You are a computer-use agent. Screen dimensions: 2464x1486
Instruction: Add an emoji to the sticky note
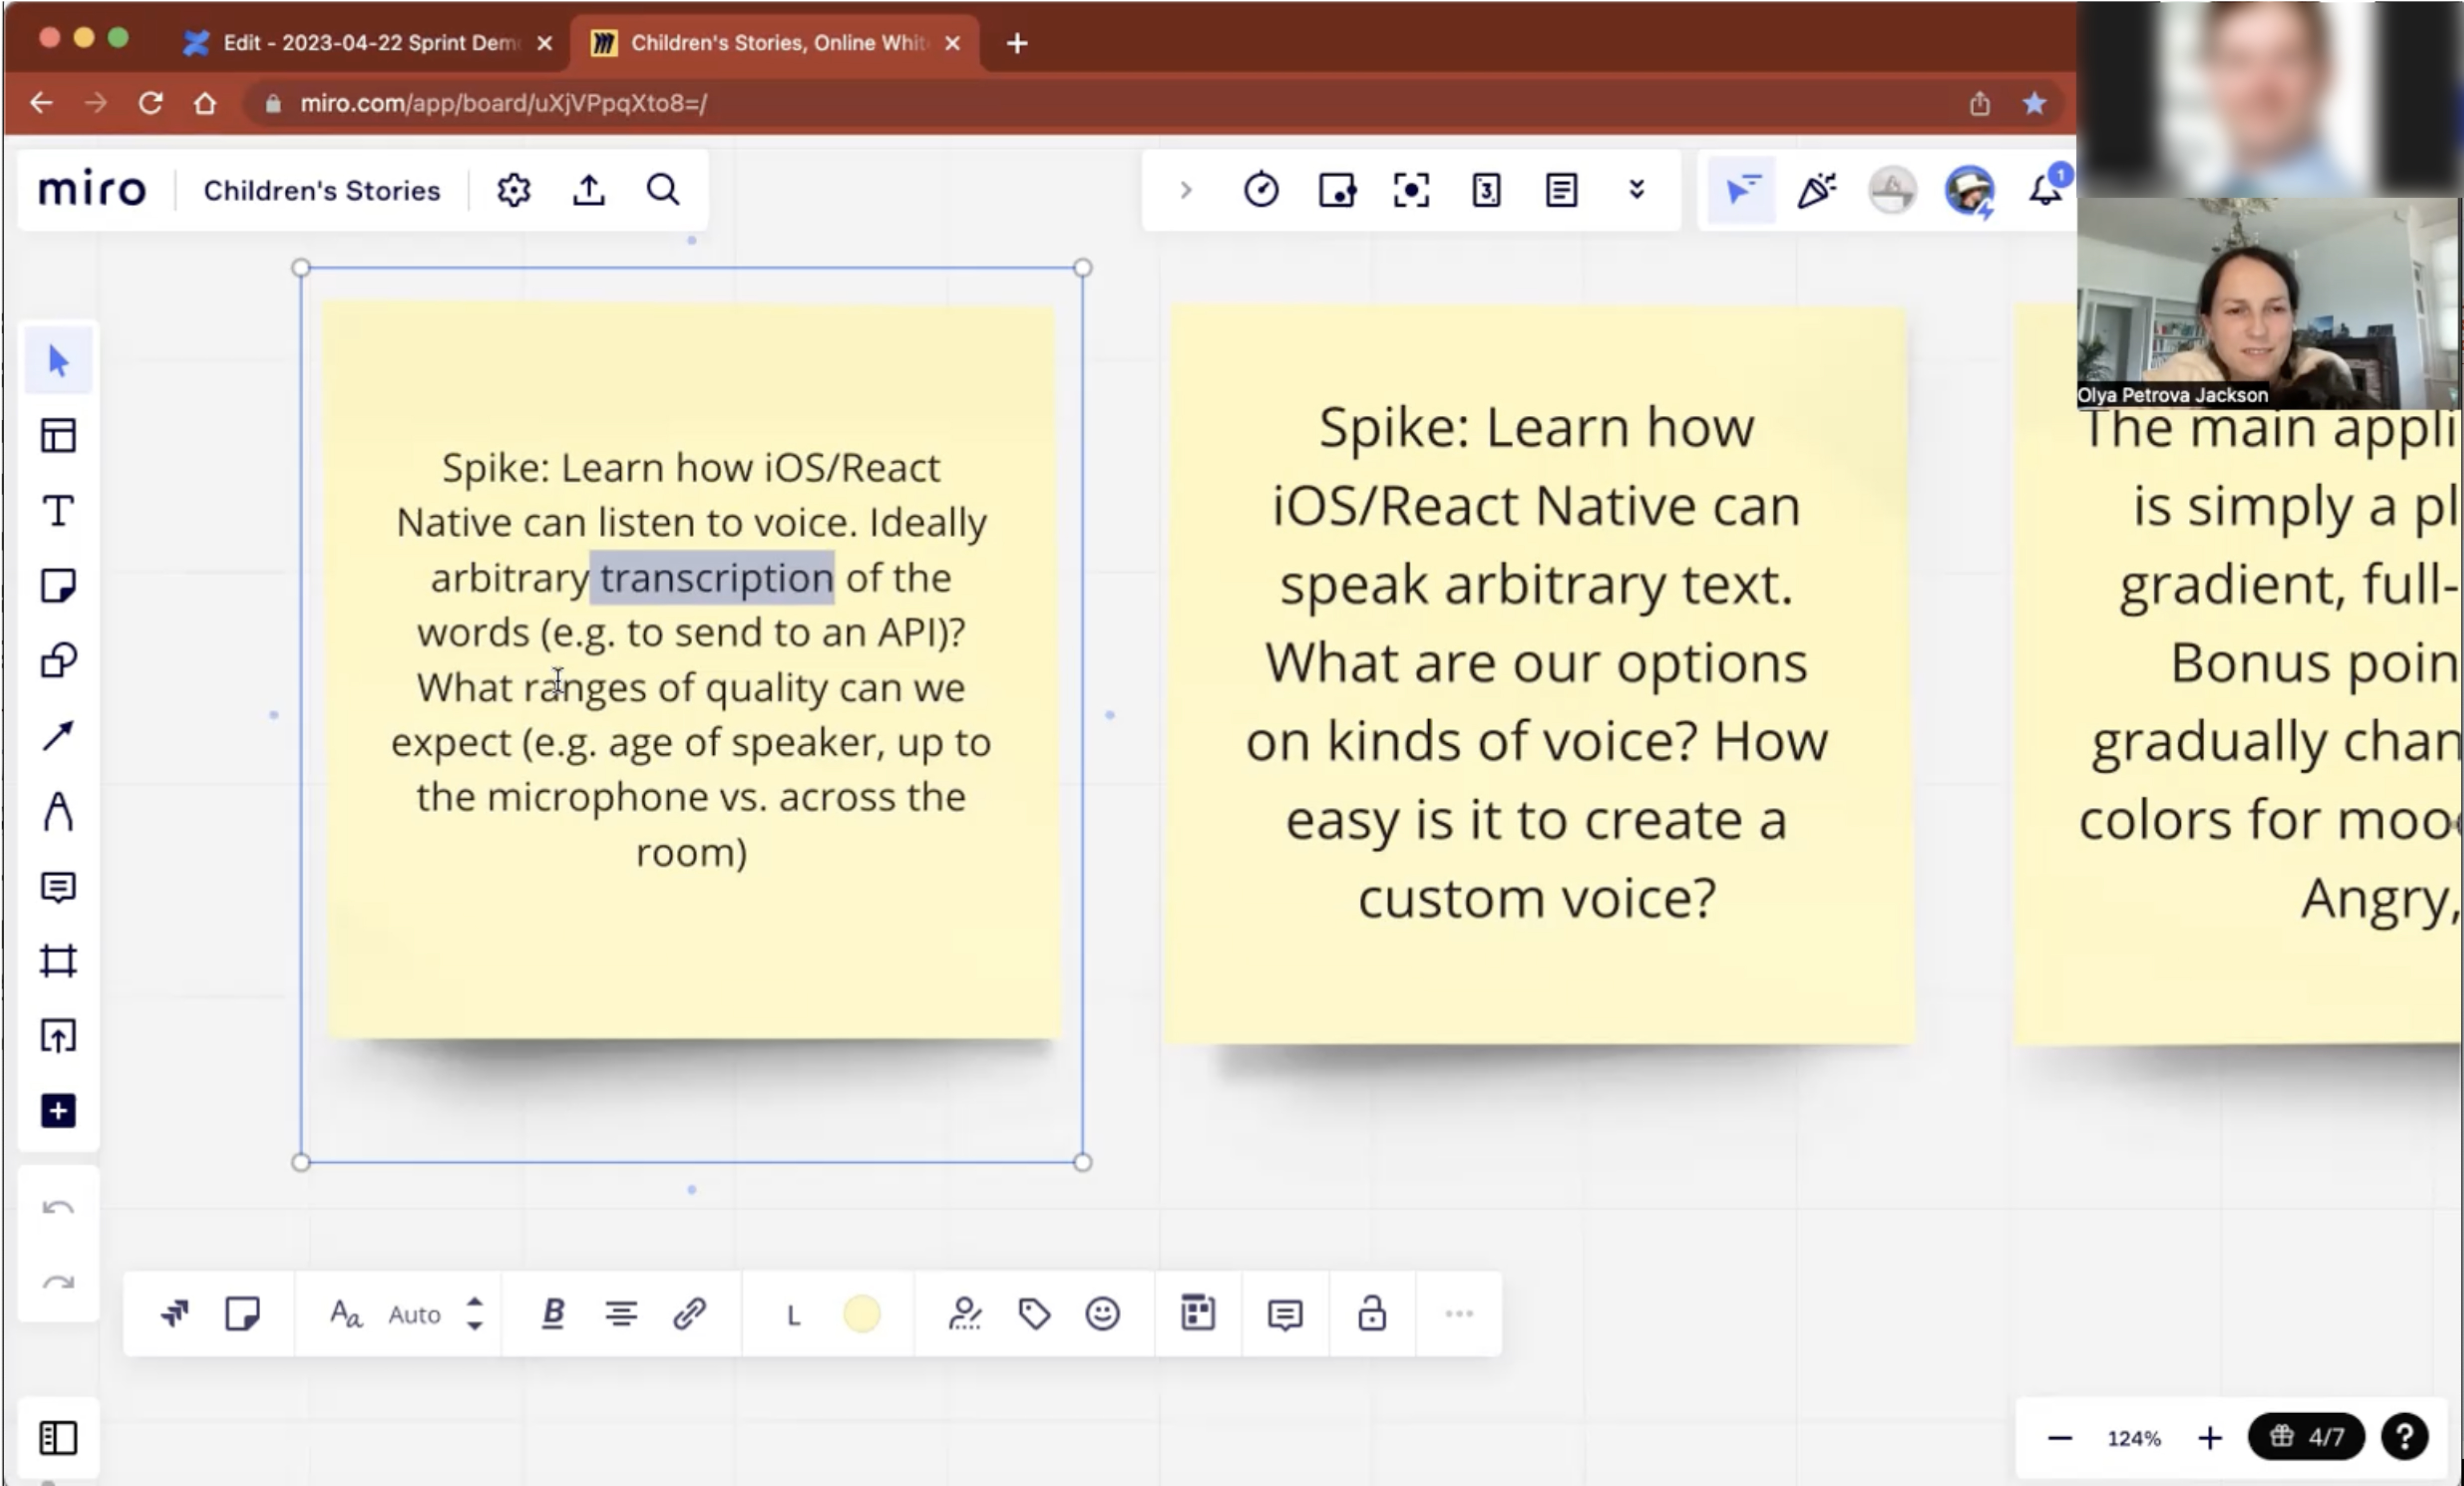point(1102,1314)
